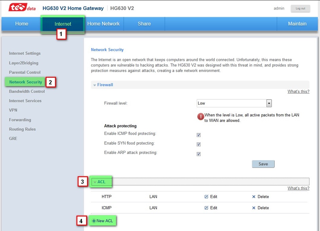This screenshot has height=231, width=320.
Task: Disable SYN flood protecting checkbox
Action: (x=199, y=144)
